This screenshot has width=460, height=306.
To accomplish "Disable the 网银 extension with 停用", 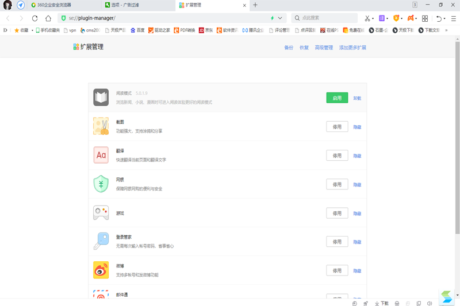I will tap(337, 184).
